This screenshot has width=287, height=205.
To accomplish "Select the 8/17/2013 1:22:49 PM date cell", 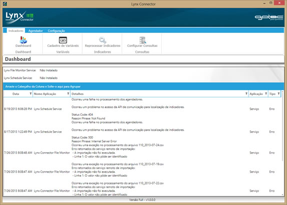I will (x=18, y=132).
